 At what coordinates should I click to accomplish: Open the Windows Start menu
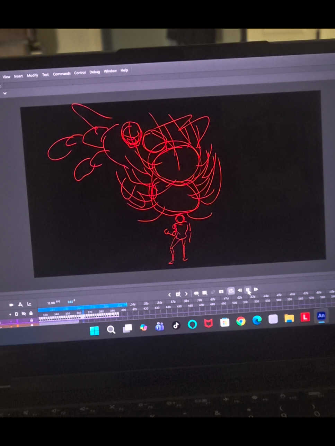(94, 331)
